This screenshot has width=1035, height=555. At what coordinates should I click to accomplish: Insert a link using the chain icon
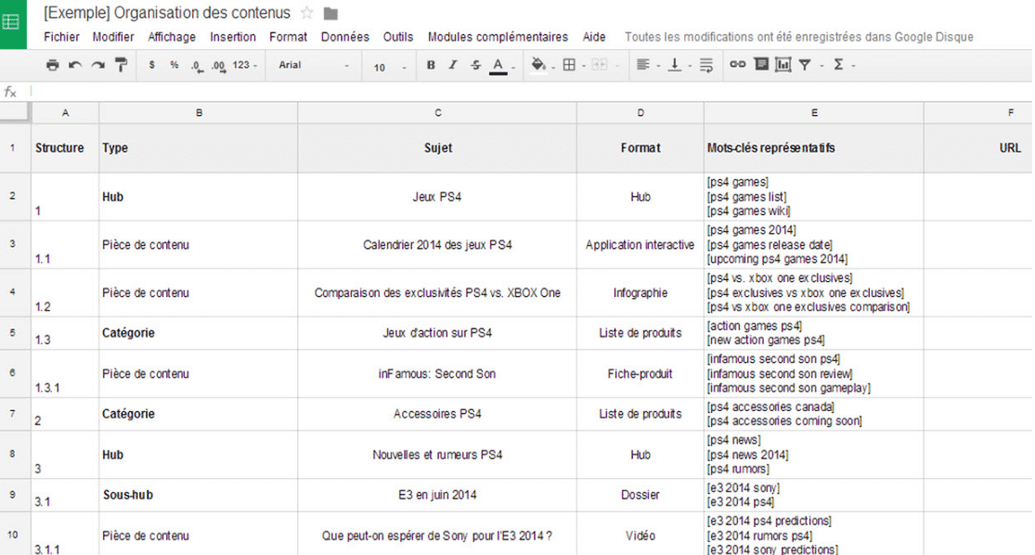[x=737, y=65]
